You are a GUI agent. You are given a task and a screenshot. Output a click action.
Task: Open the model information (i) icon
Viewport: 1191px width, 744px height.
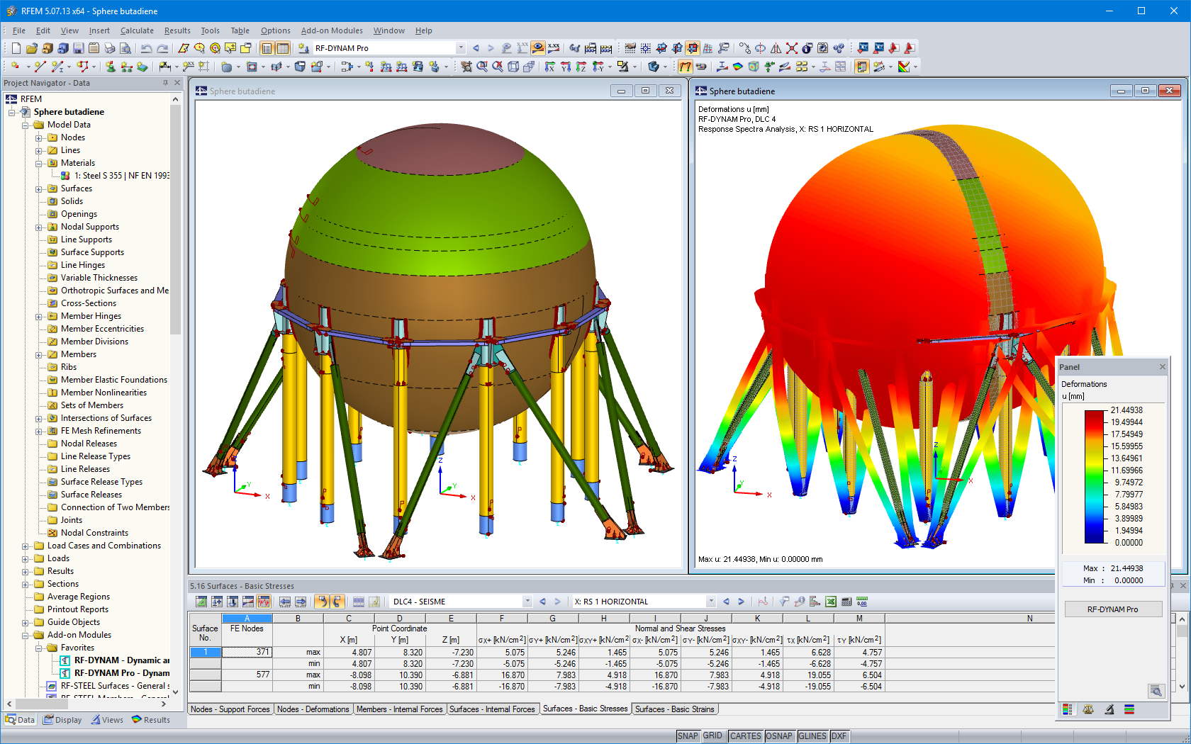pos(807,47)
